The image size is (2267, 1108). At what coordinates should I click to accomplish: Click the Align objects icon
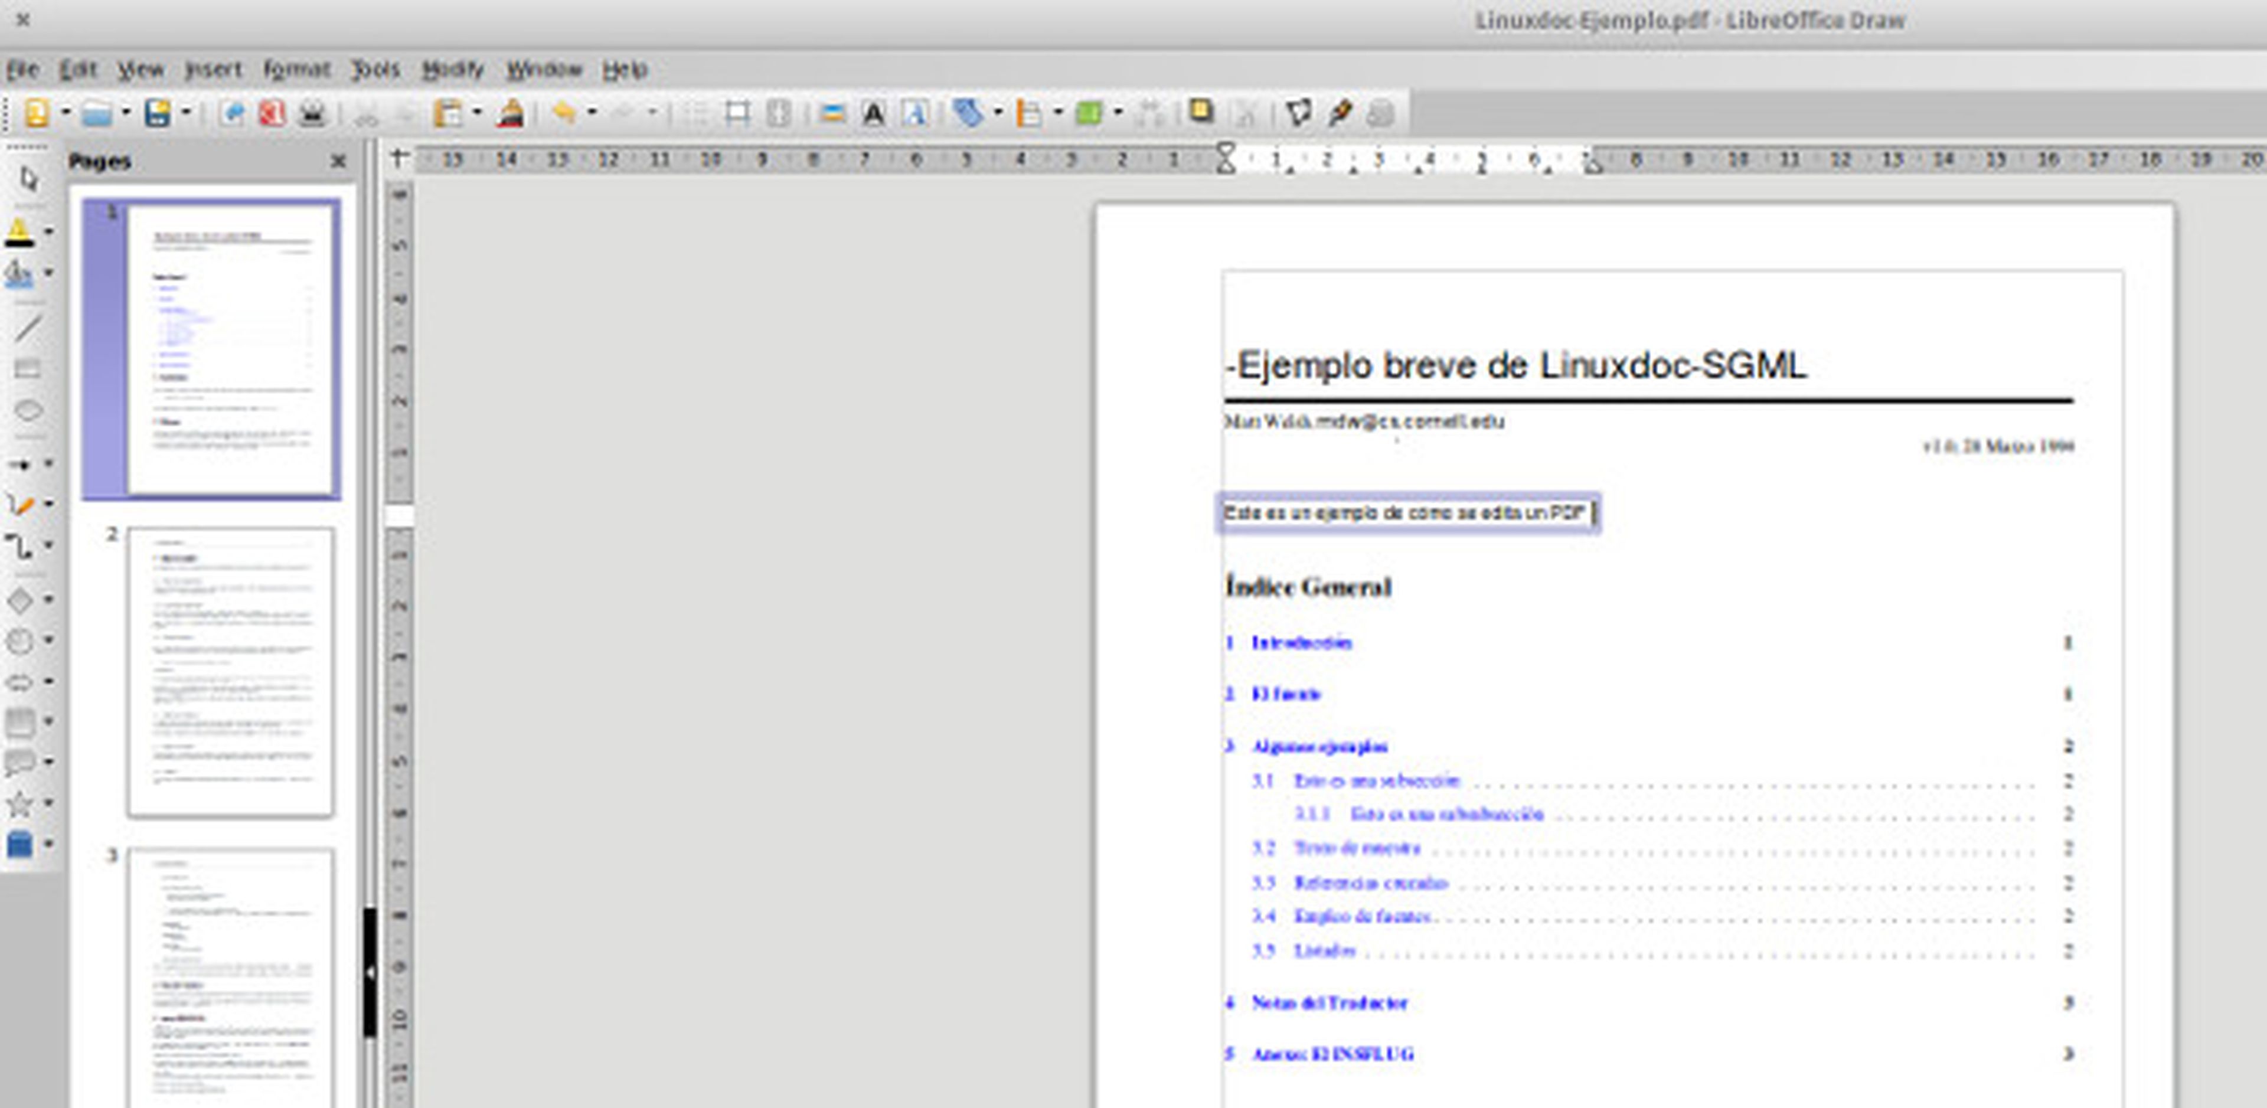point(1029,113)
